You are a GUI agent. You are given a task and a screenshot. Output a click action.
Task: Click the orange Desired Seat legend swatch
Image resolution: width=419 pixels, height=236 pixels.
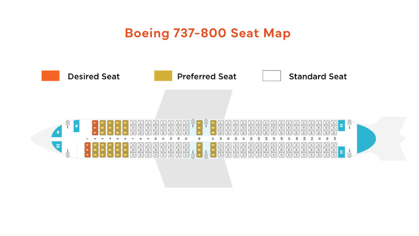coord(50,76)
